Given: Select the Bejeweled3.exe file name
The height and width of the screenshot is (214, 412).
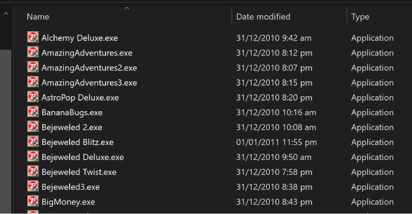Looking at the screenshot, I should 71,187.
